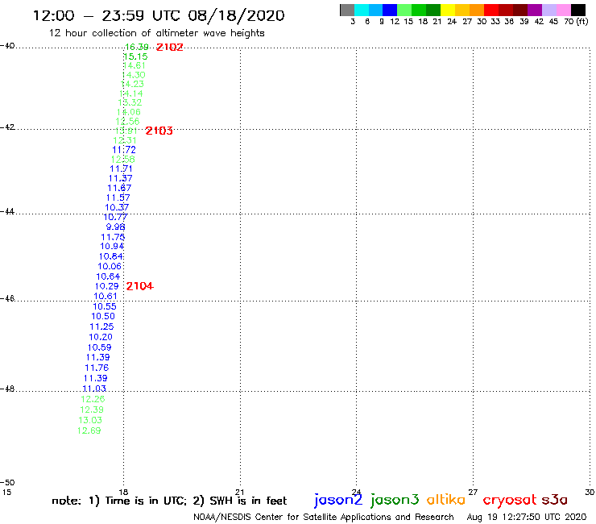Viewport: 596px width, 524px height.
Task: Select the green reading '13.03'
Action: click(90, 421)
